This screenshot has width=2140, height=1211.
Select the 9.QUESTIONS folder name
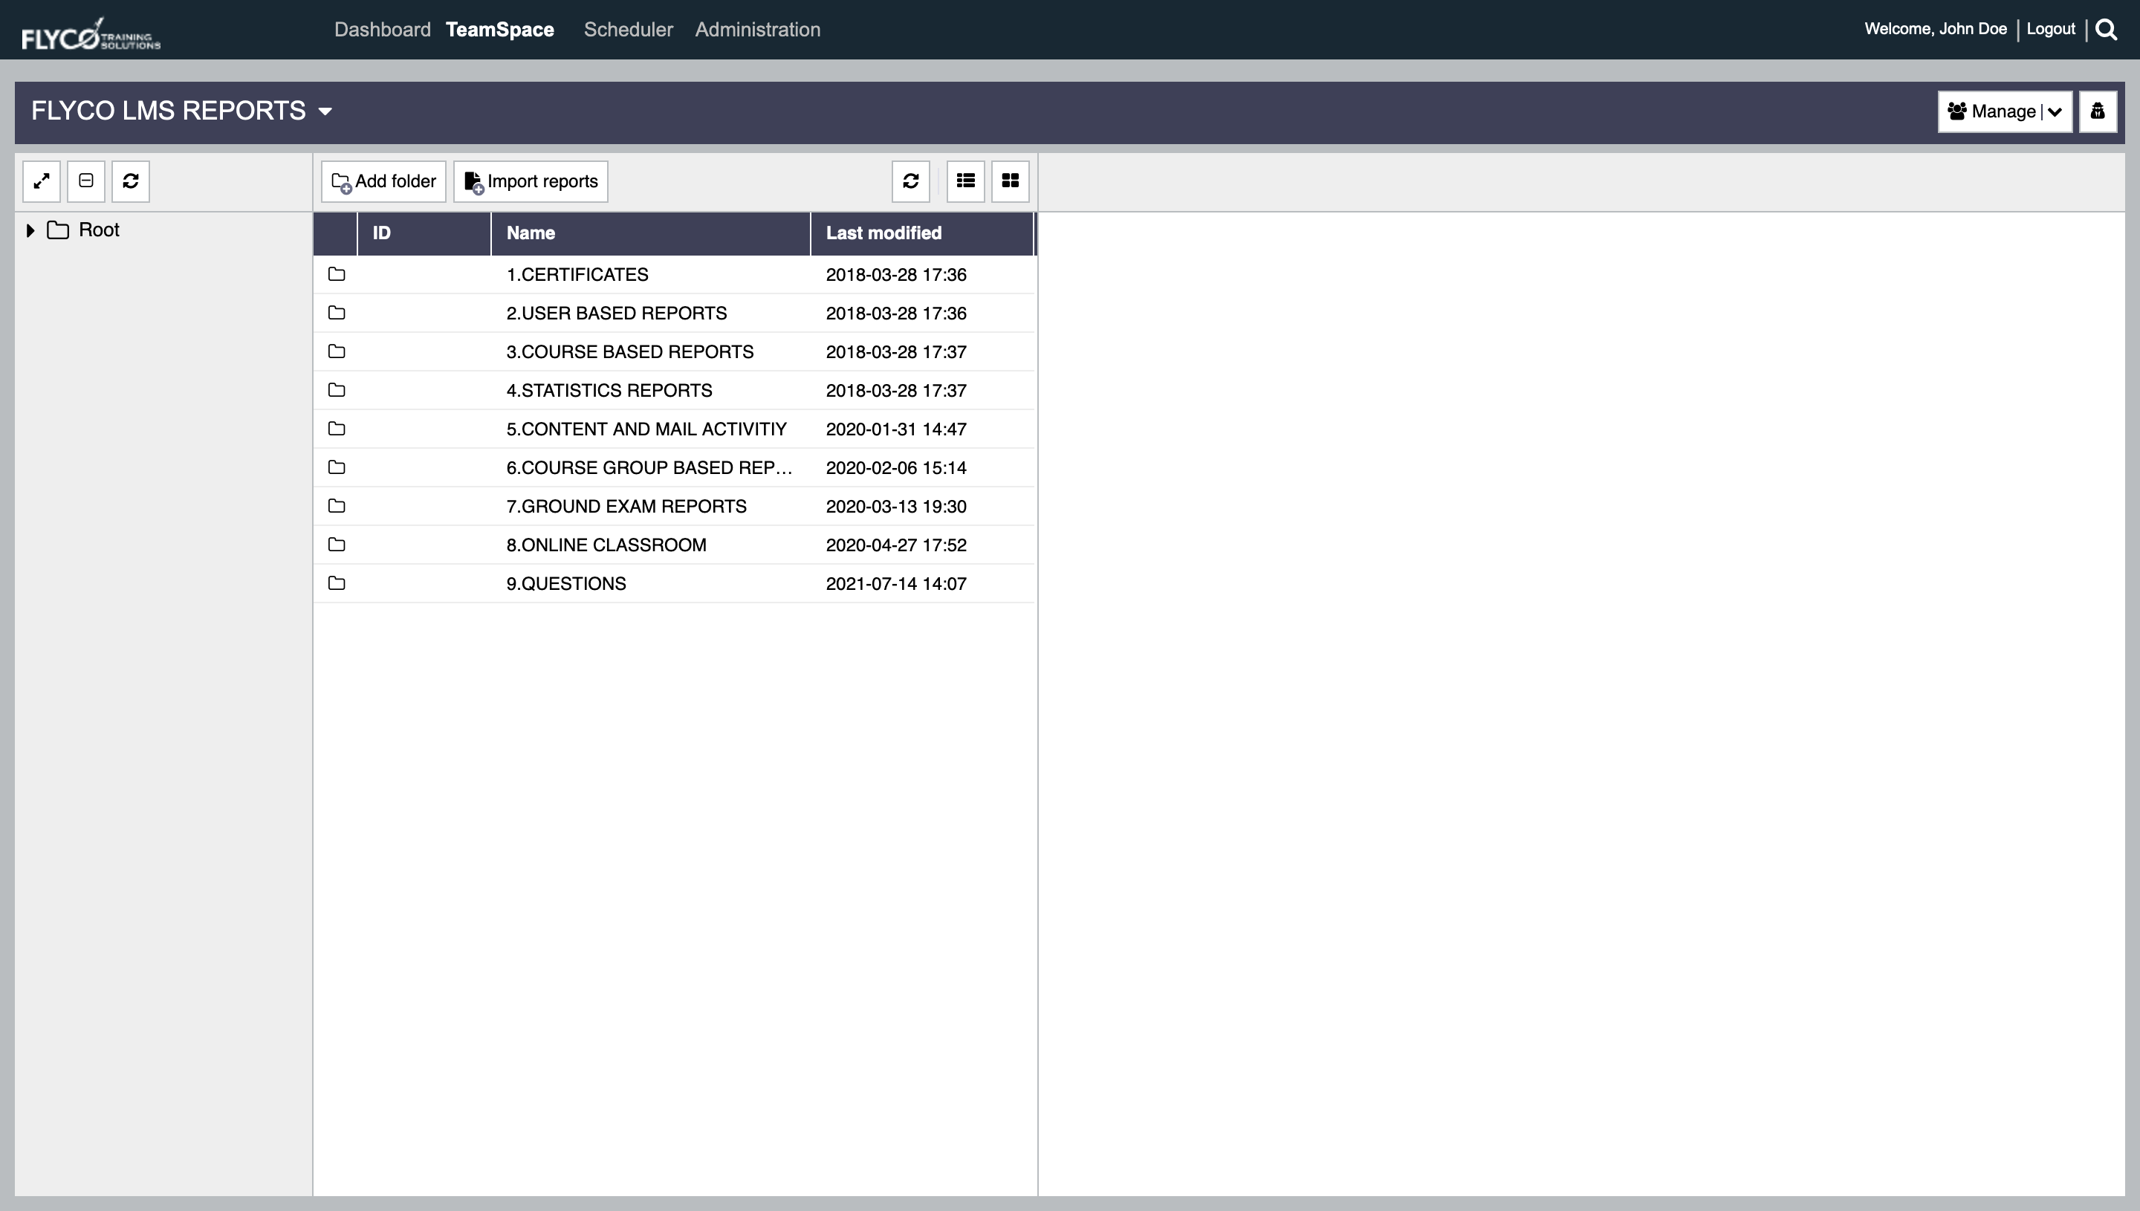pos(565,583)
